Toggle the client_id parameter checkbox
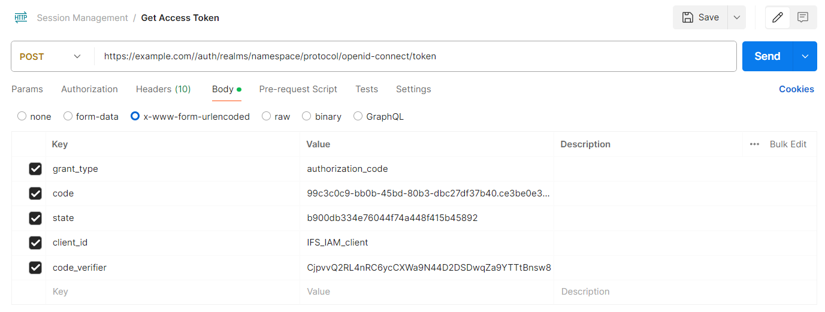825x312 pixels. tap(35, 243)
